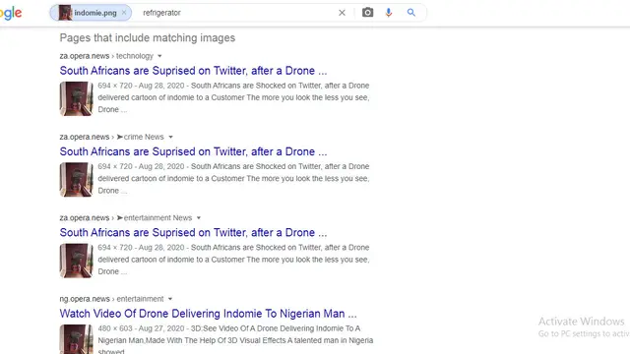Screen dimensions: 630x354
Task: Click thumbnail of the crime News result
Action: [x=77, y=179]
